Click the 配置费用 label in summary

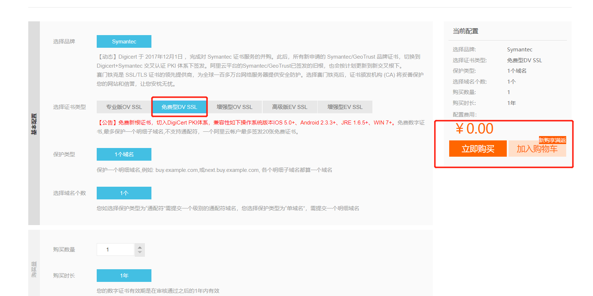click(465, 115)
